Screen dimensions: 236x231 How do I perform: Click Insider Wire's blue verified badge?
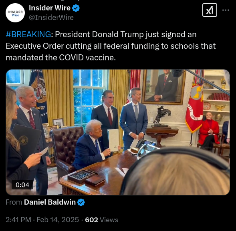click(x=76, y=8)
